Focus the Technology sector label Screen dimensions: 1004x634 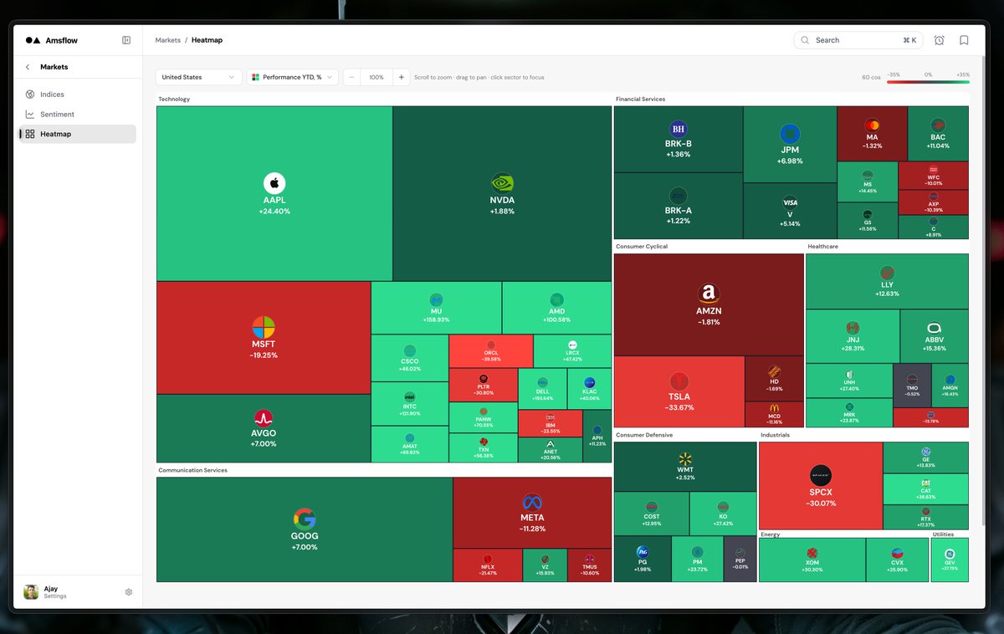tap(174, 100)
